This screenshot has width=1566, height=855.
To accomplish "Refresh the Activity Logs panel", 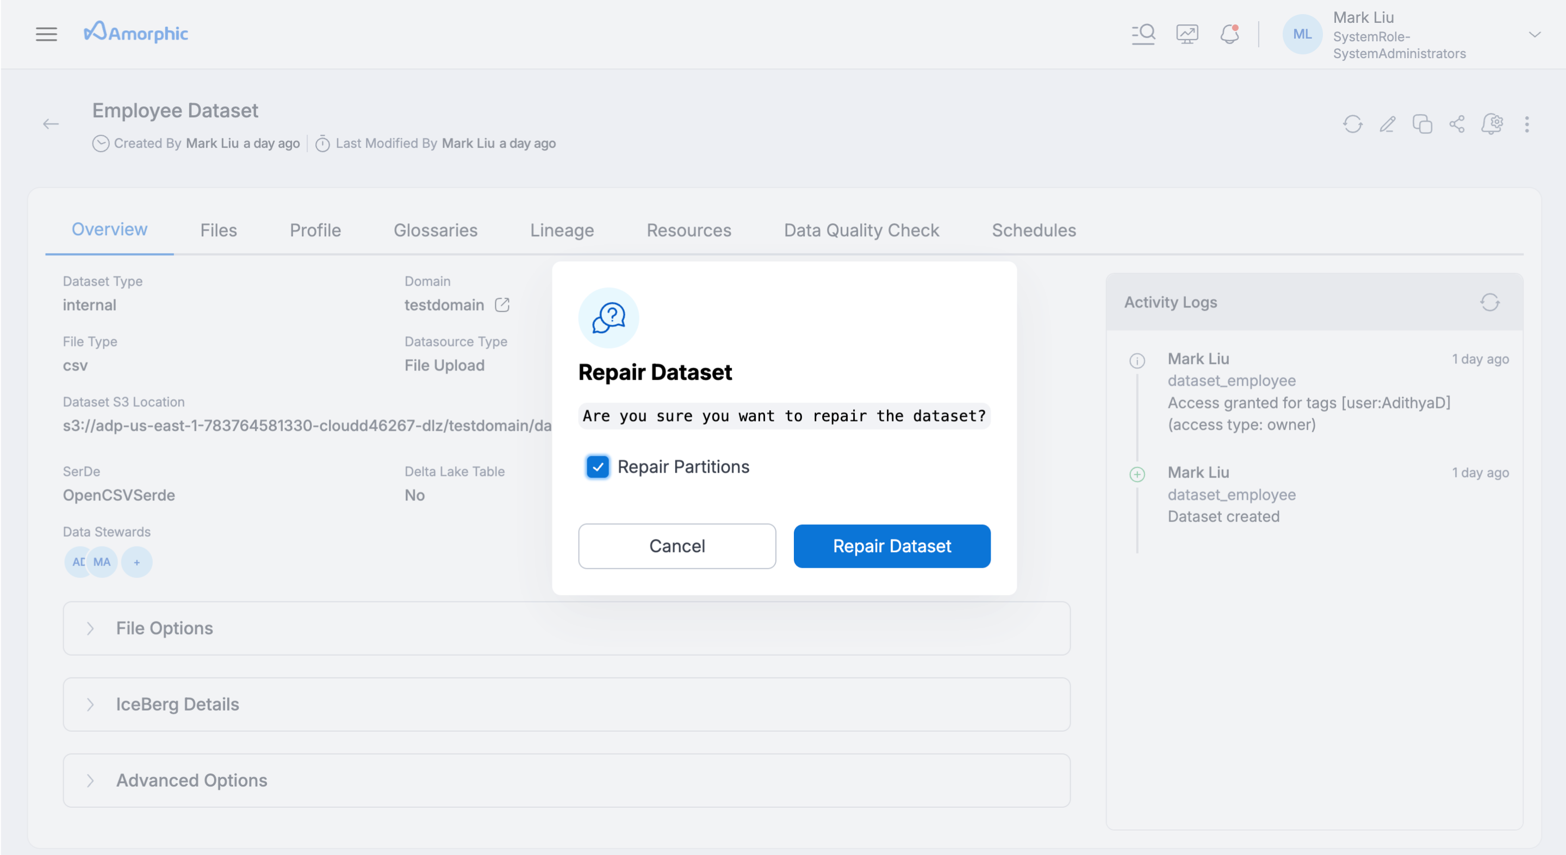I will point(1489,303).
